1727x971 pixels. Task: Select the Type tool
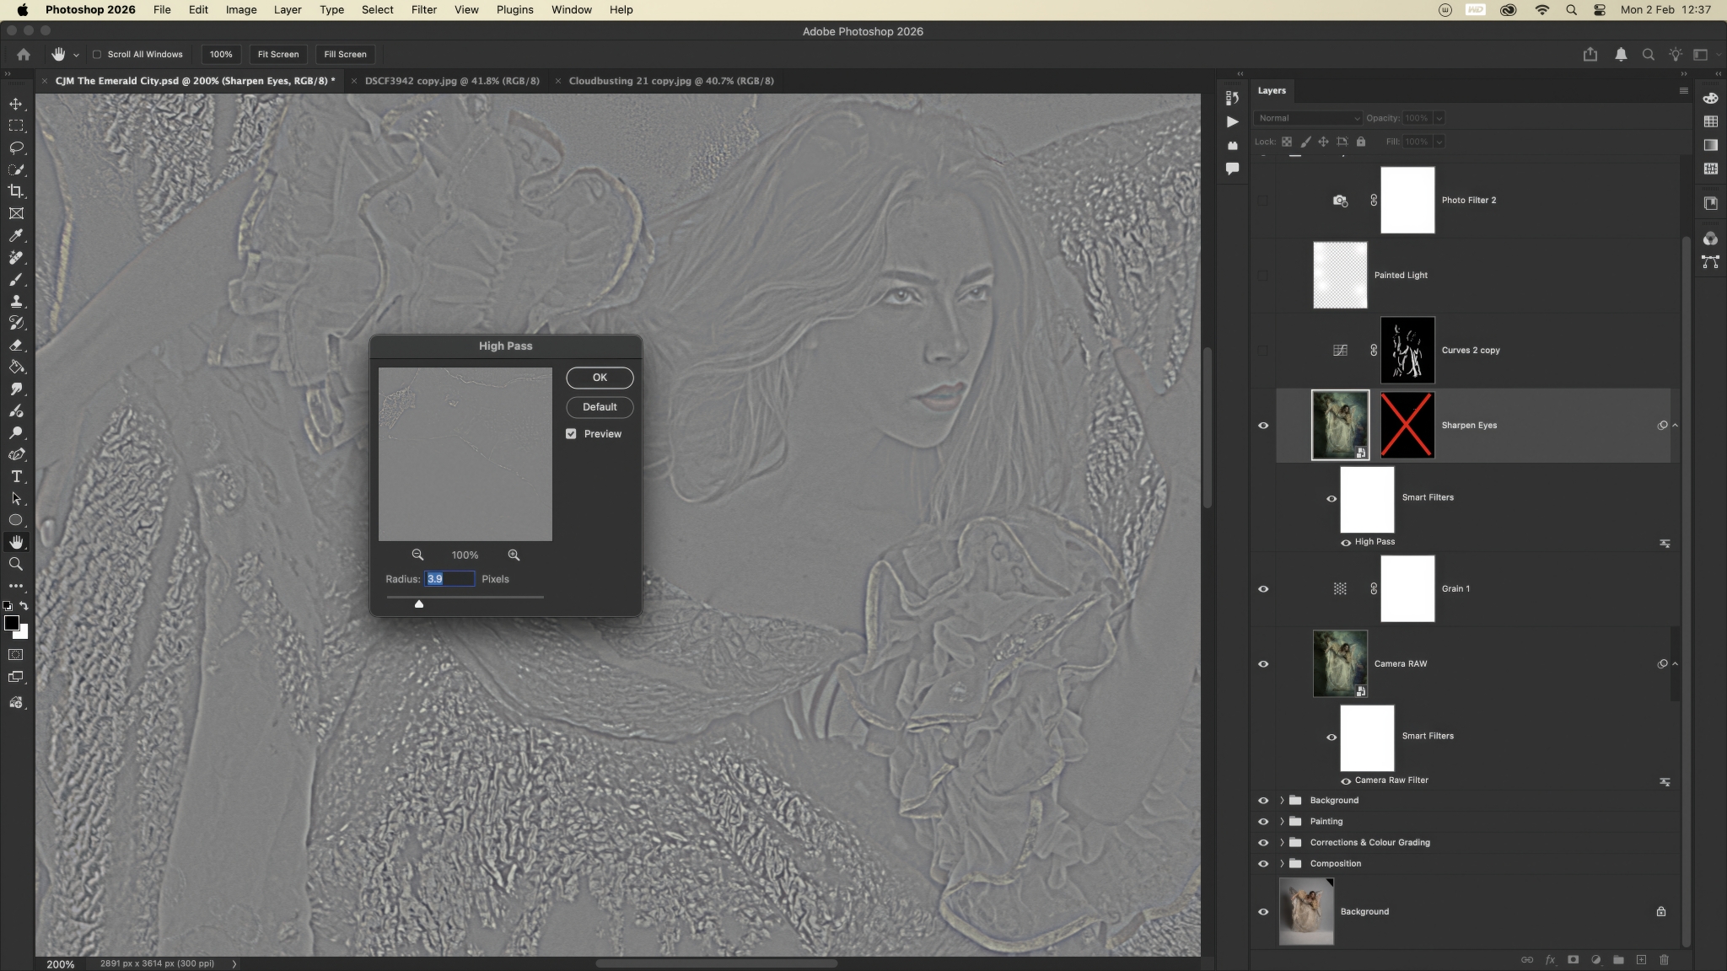pyautogui.click(x=16, y=477)
